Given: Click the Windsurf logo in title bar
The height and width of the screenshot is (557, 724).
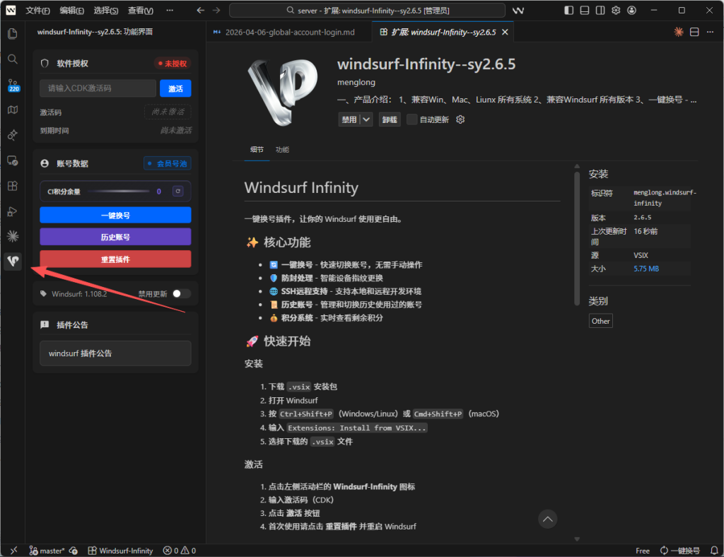Looking at the screenshot, I should tap(11, 10).
